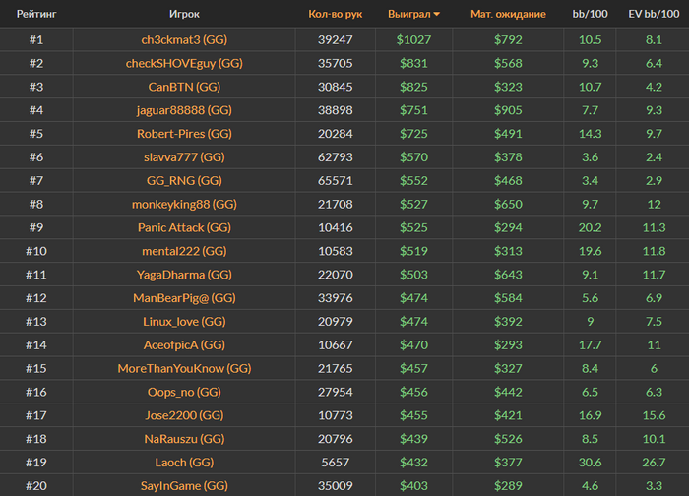
Task: Select the #20 SayInGame (GG) row
Action: coord(184,485)
